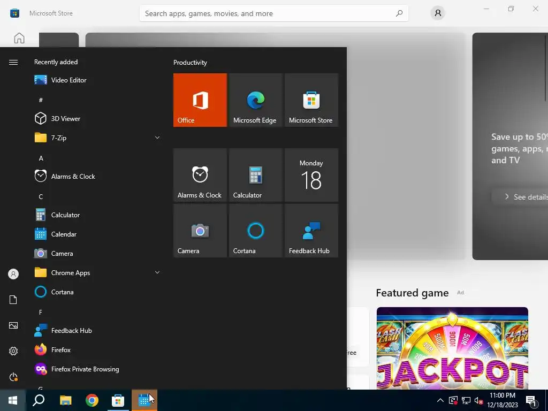Click the Office tile
This screenshot has width=548, height=411.
[x=200, y=100]
